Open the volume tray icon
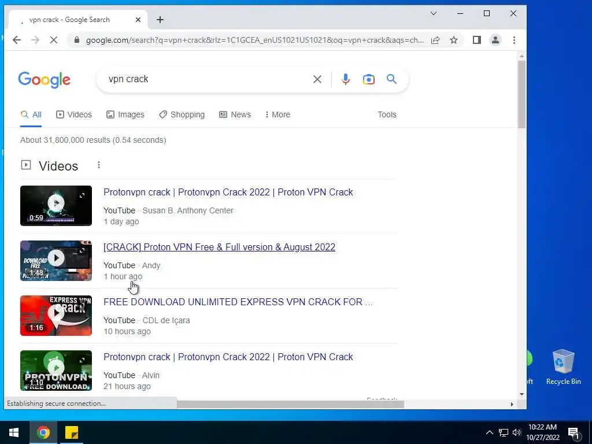Screen dimensions: 592x444 click(516, 432)
